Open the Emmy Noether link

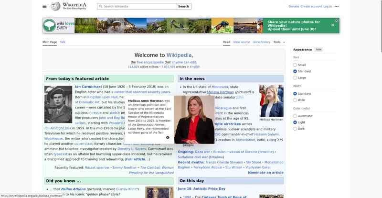coord(125,167)
